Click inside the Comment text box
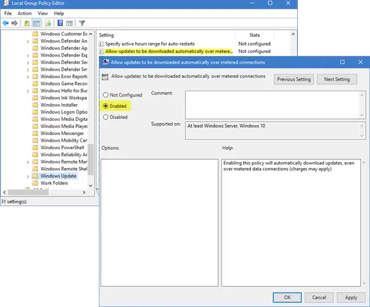The height and width of the screenshot is (307, 370). point(273,105)
